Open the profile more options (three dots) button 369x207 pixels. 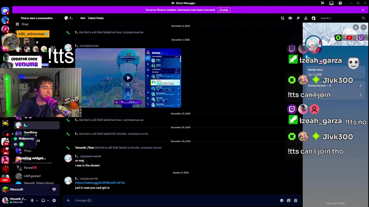(364, 27)
